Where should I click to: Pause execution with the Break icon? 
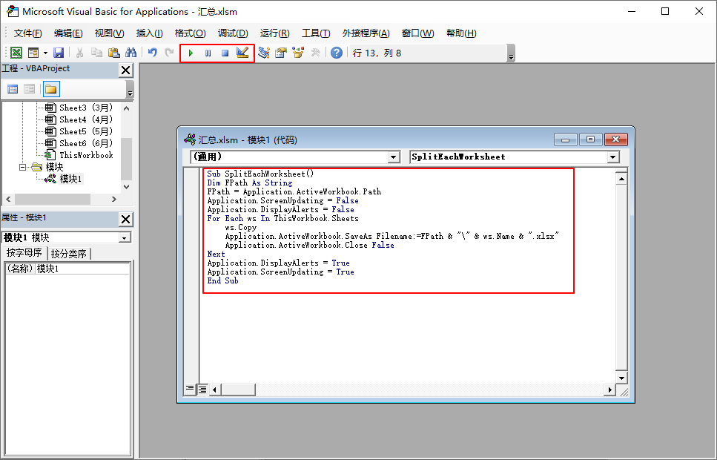pyautogui.click(x=208, y=53)
